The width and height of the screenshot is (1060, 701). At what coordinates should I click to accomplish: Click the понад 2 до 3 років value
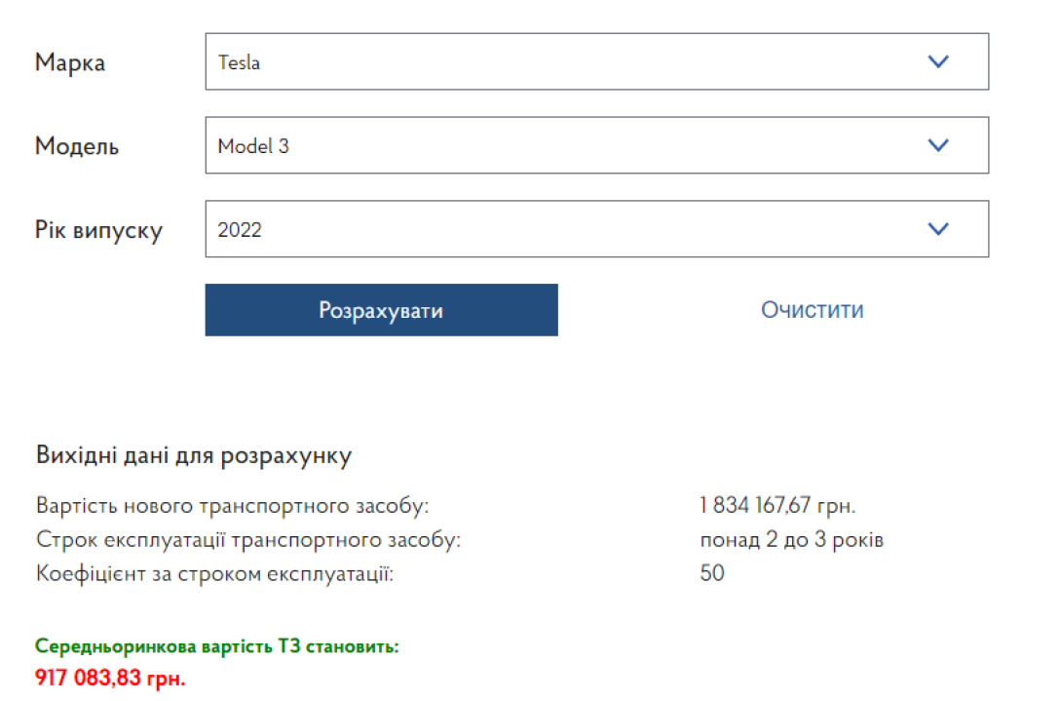click(x=791, y=539)
